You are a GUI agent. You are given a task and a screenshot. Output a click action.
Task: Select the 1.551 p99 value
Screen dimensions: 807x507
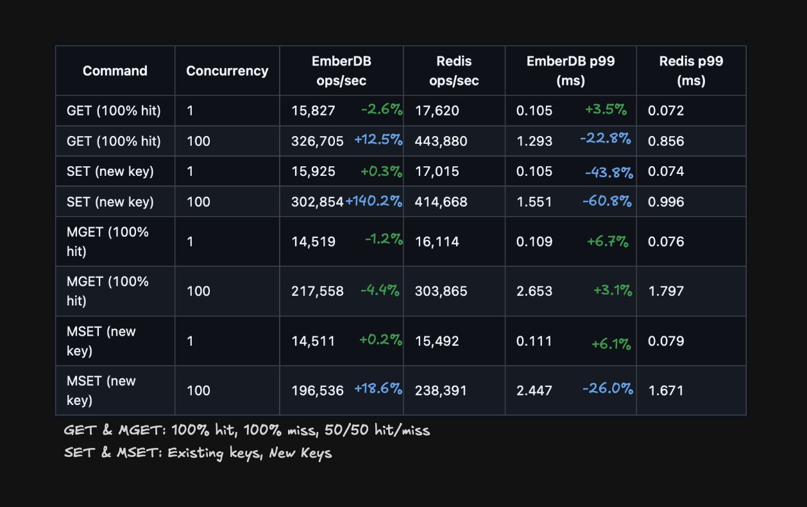pyautogui.click(x=534, y=202)
